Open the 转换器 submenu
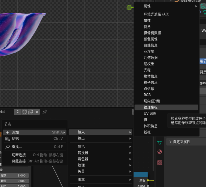This screenshot has height=187, width=206. [x=100, y=153]
